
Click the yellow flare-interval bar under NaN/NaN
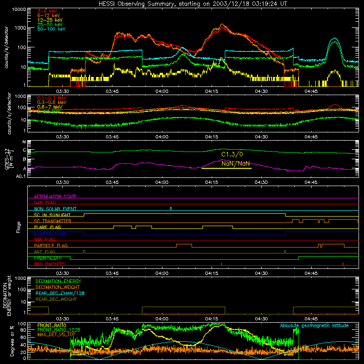pyautogui.click(x=226, y=168)
